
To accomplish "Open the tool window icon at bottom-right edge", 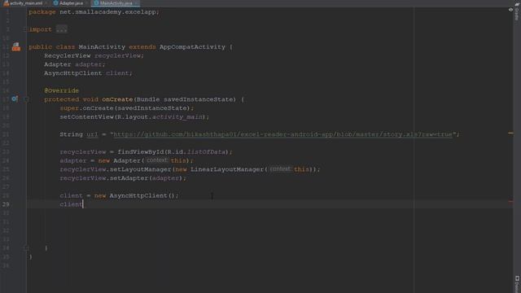I will coord(517,278).
